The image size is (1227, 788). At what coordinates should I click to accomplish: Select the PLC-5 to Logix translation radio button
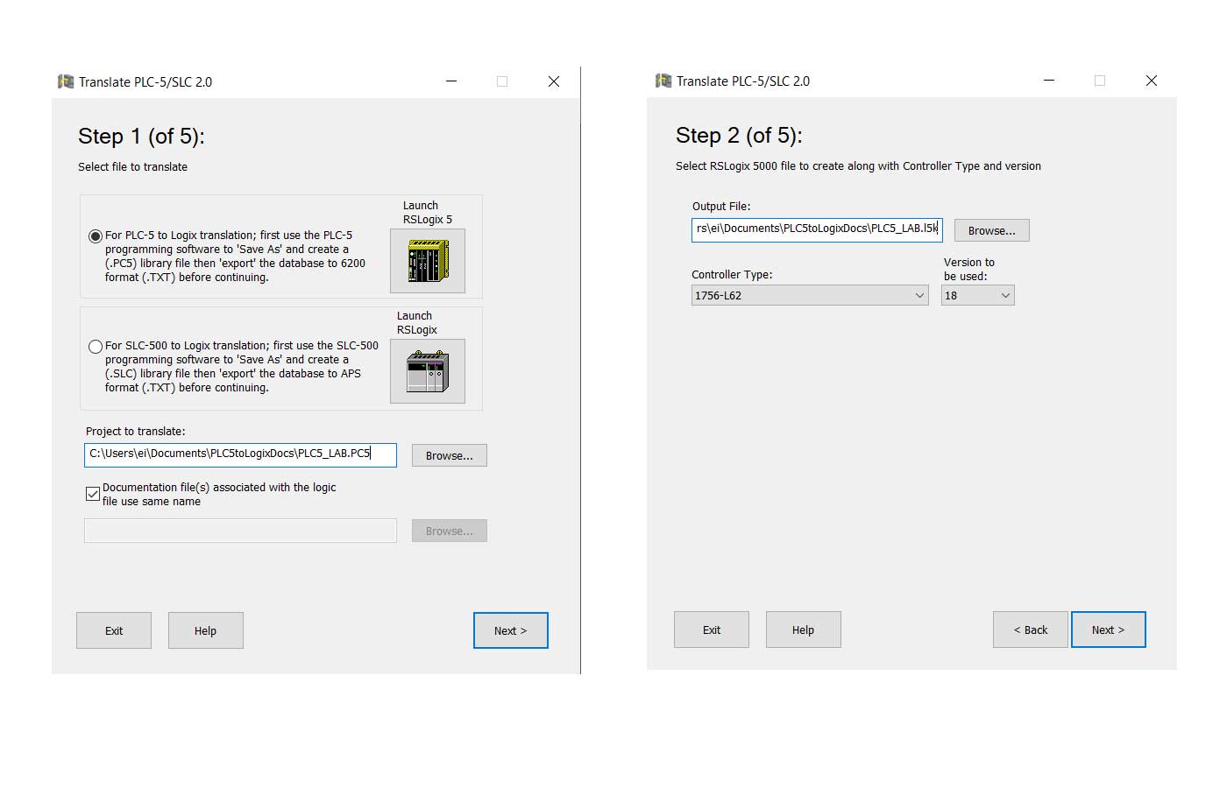click(96, 236)
